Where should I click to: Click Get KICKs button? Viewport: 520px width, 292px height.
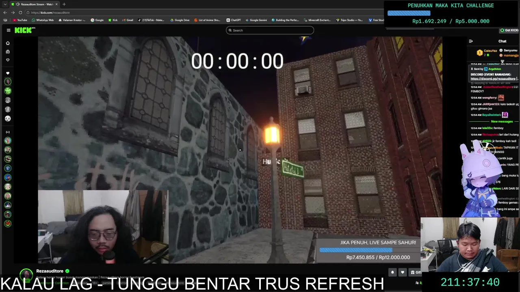509,30
